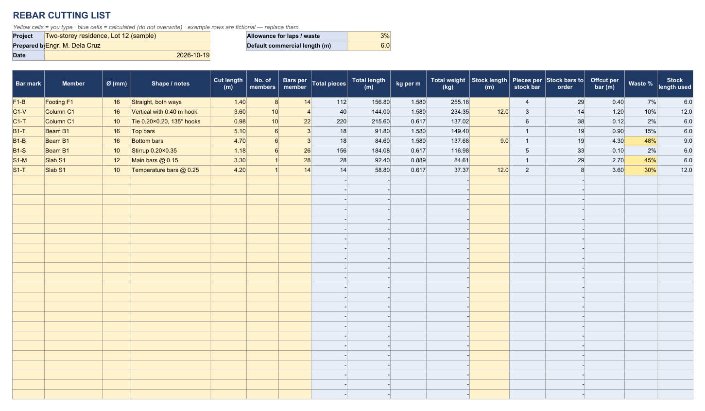Select the total weight 234.35 cell
705x411 pixels.
coord(448,112)
